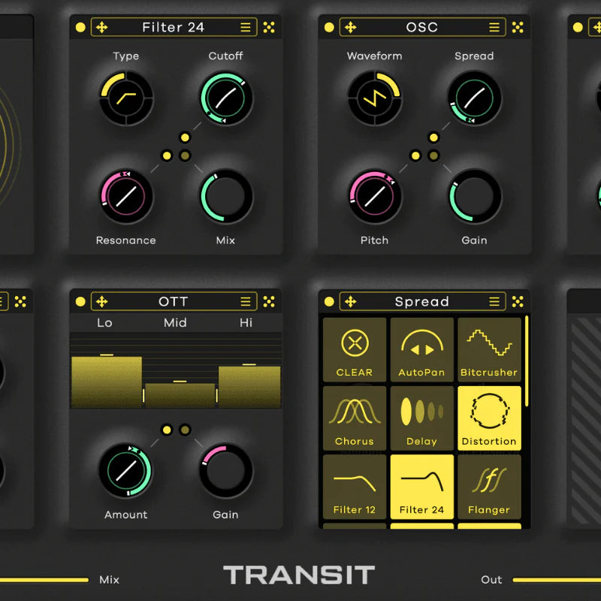The width and height of the screenshot is (601, 601).
Task: Click the OTT Amount knob
Action: (126, 471)
